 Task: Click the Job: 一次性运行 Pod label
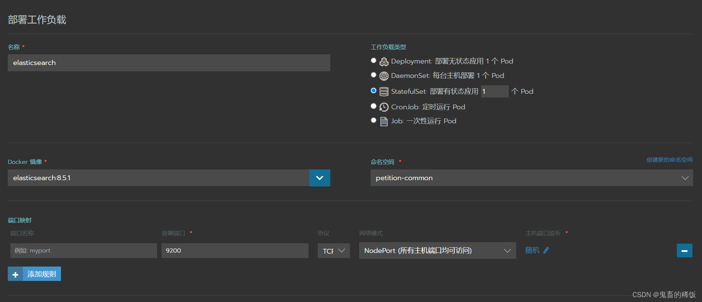424,121
